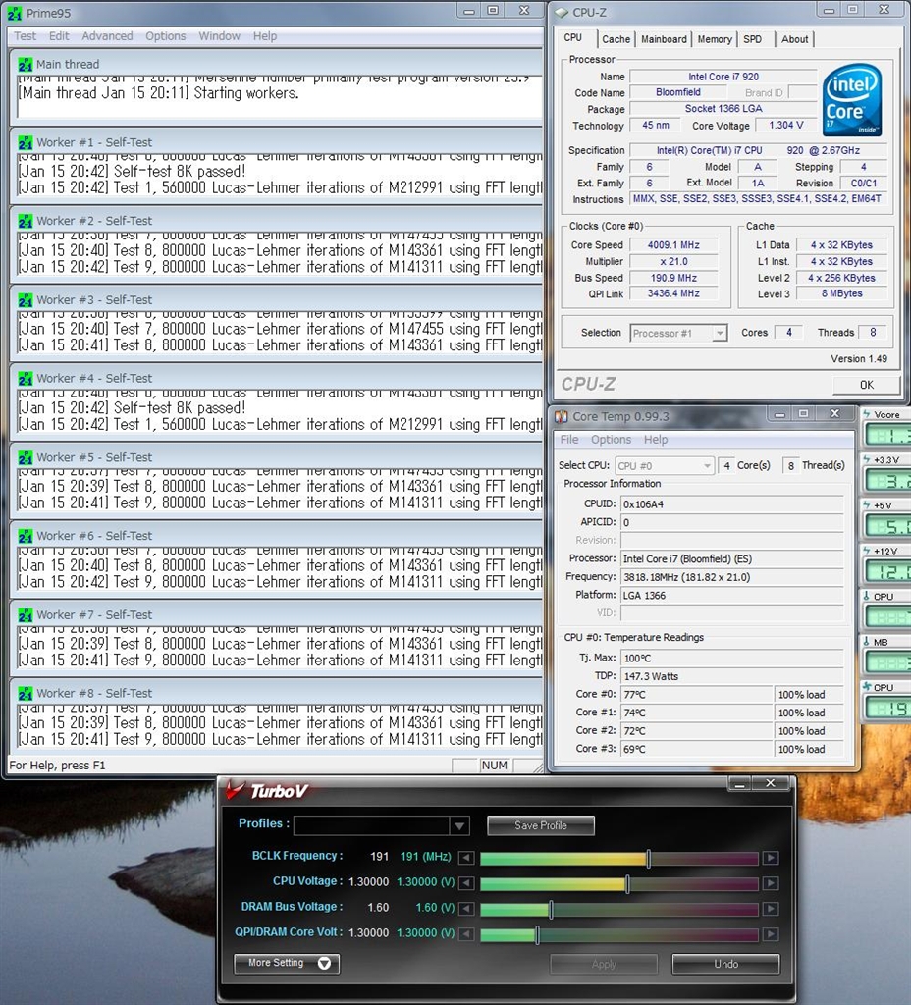The width and height of the screenshot is (911, 1005).
Task: Open the Prime95 Test menu
Action: click(x=25, y=36)
